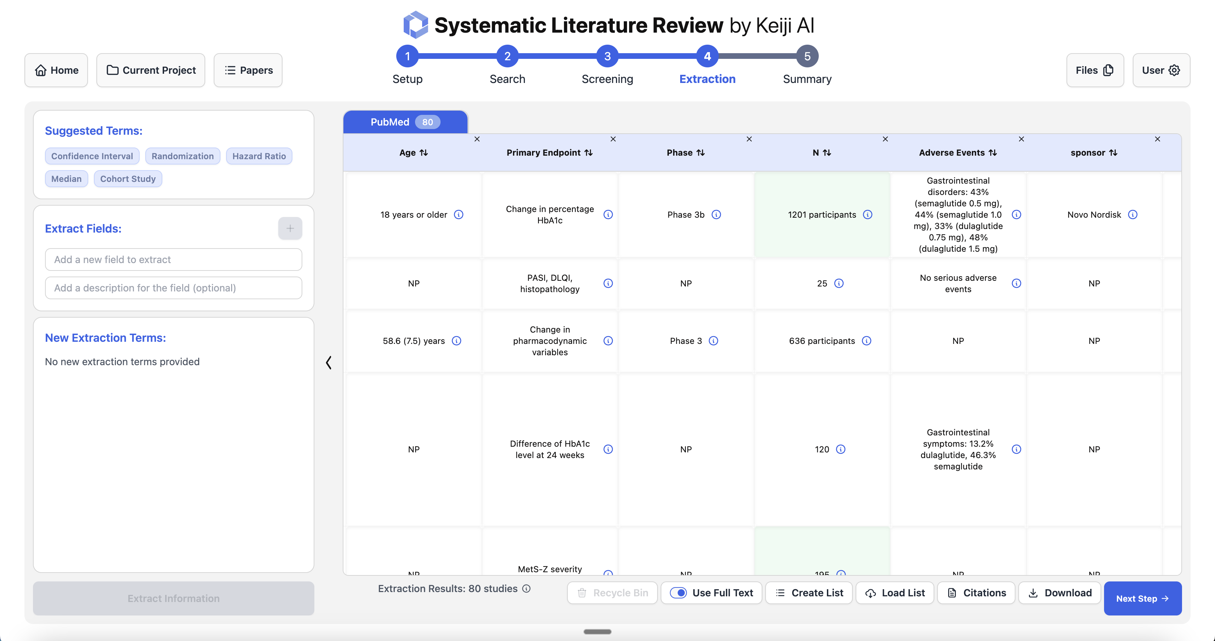Viewport: 1215px width, 641px height.
Task: Click the plus icon in Extract Fields
Action: coord(290,228)
